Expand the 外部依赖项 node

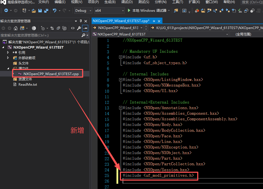8,58
